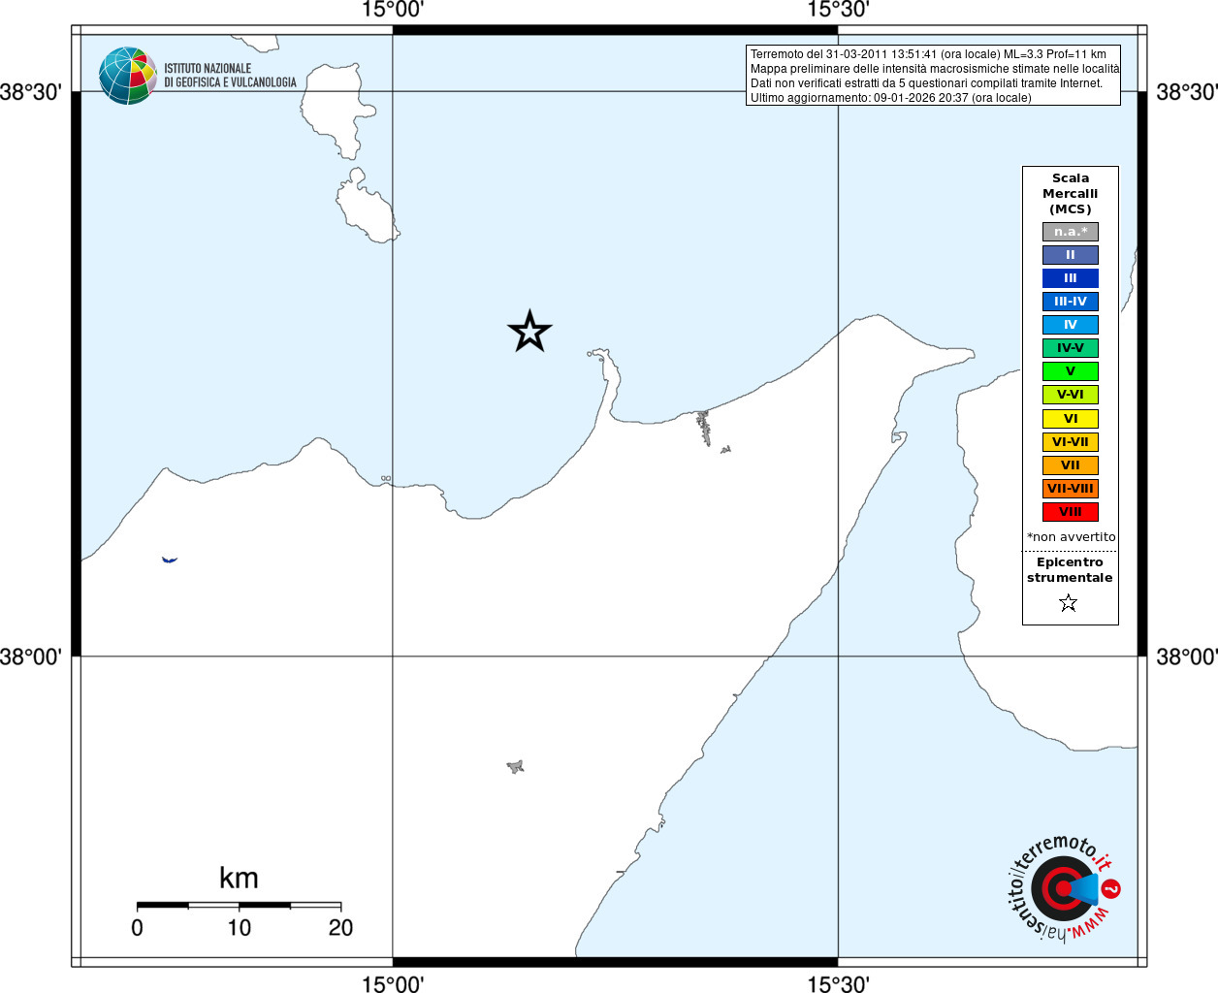Click the legend's Epicentro strumentale star

(x=1069, y=603)
